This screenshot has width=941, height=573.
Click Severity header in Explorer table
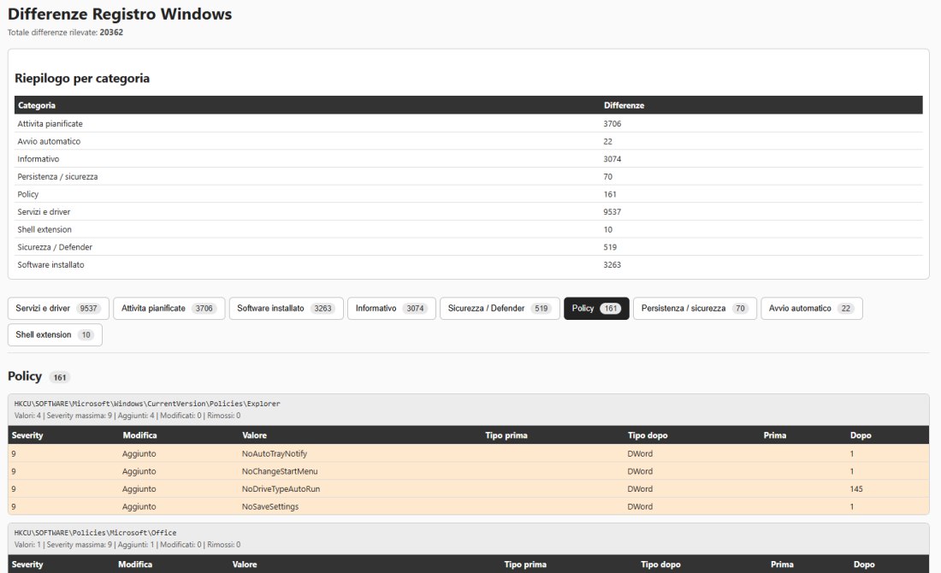point(27,435)
